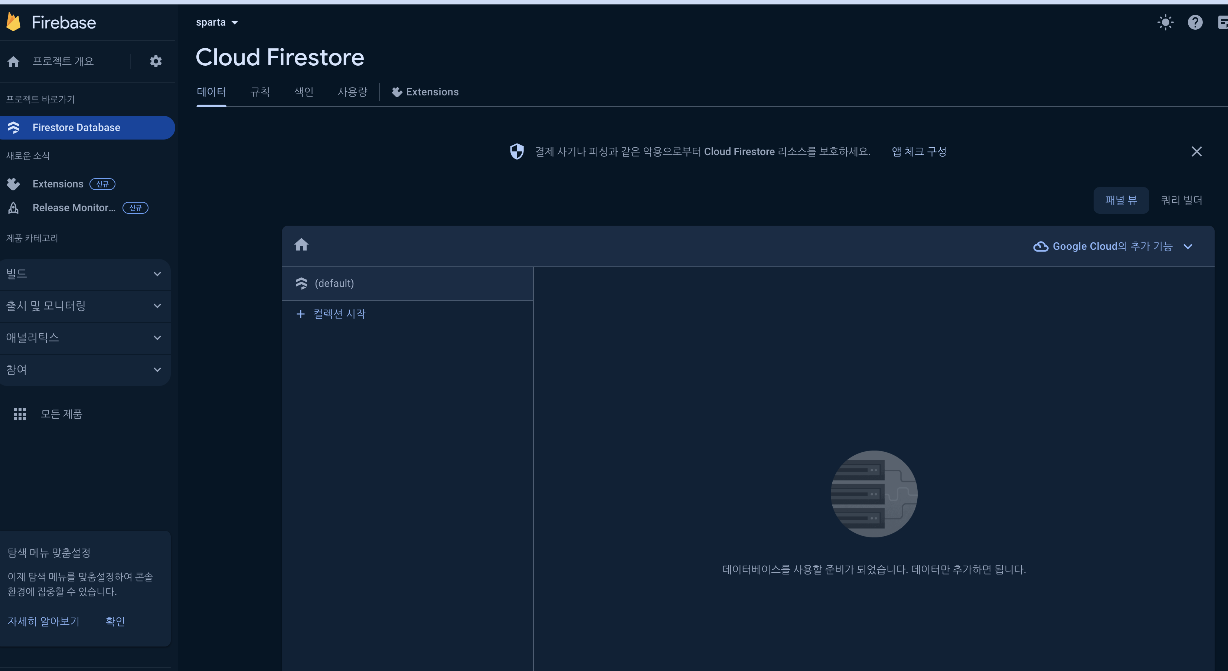Open the help question mark icon

coord(1195,22)
